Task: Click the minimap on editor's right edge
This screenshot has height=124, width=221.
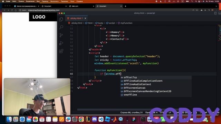Action: click(219, 33)
